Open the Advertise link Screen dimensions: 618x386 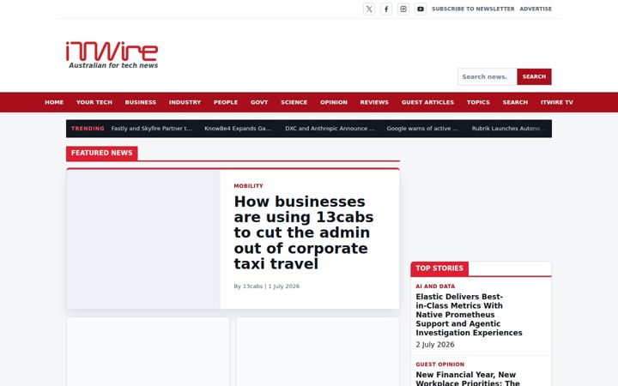(536, 9)
